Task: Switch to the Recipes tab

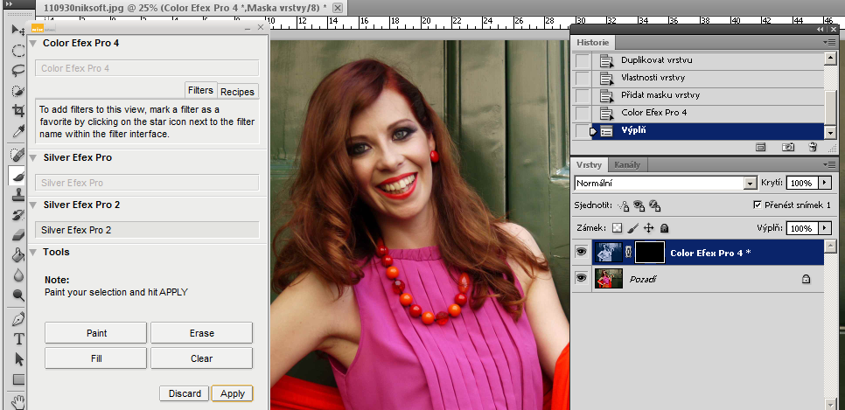Action: [237, 91]
